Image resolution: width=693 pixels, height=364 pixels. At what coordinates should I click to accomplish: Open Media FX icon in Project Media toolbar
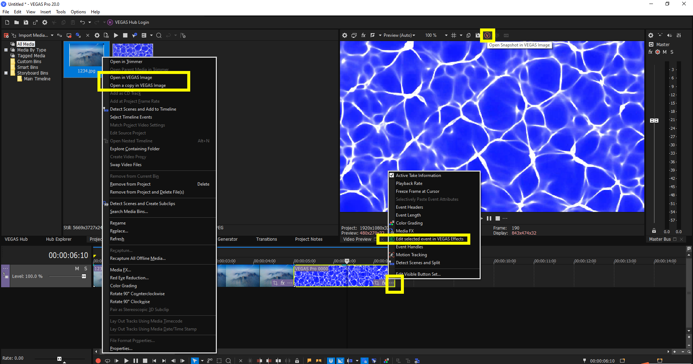tap(106, 35)
